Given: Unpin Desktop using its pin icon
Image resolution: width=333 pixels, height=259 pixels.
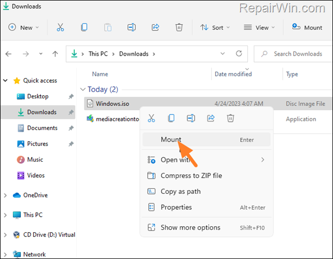Looking at the screenshot, I should click(71, 97).
